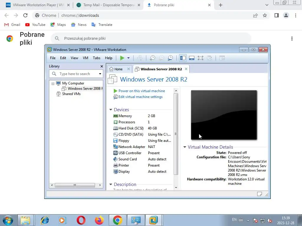
Task: Click Edit virtual machine settings link
Action: tap(140, 97)
